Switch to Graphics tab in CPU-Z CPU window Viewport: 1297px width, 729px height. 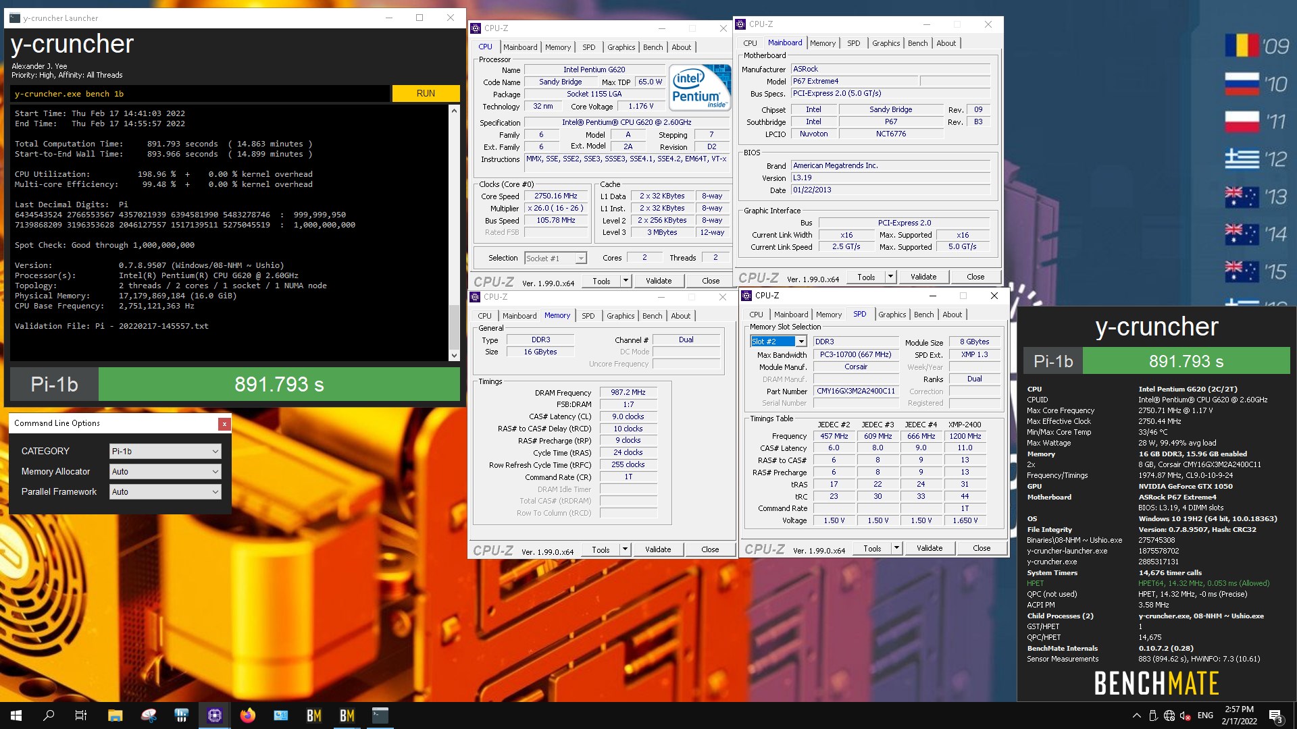pos(621,47)
